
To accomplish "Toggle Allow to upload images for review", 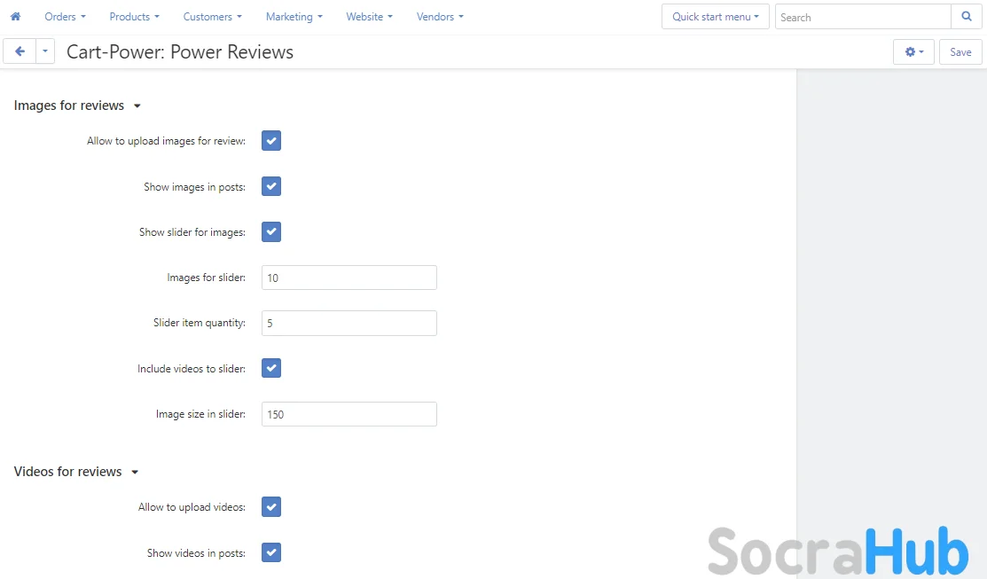I will pyautogui.click(x=271, y=141).
